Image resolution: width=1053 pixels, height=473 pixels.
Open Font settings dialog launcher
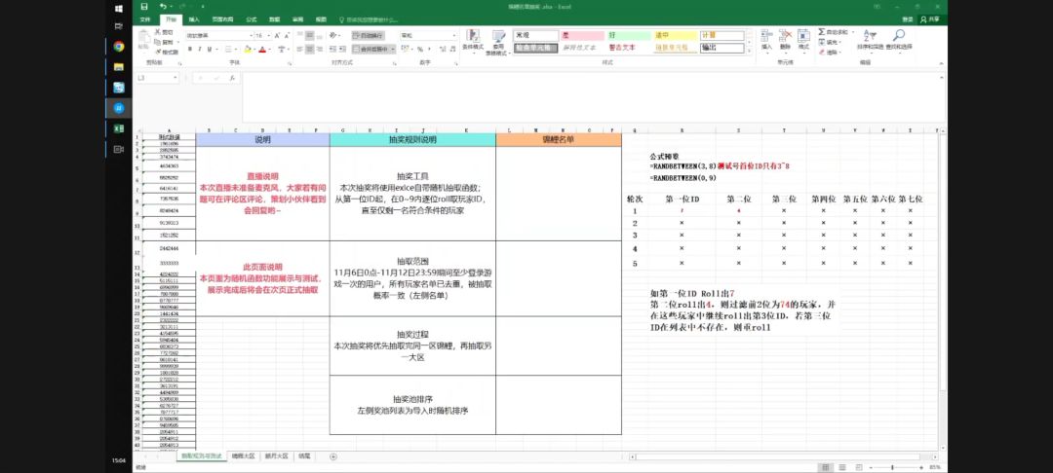tap(290, 62)
